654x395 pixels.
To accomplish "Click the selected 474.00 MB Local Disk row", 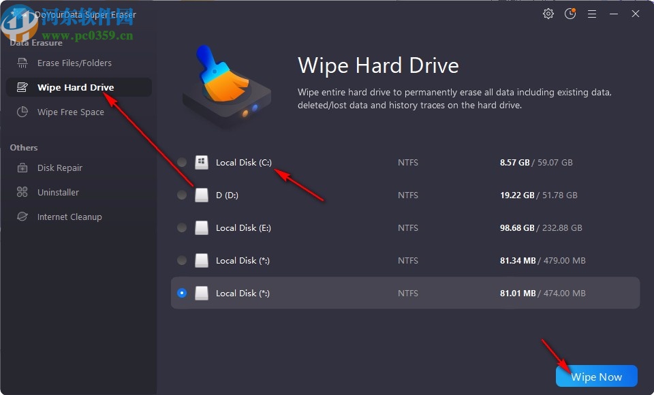I will (x=405, y=294).
